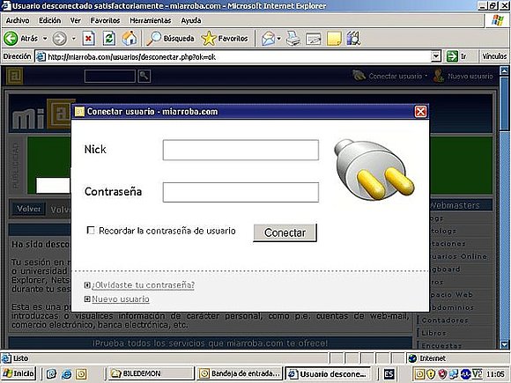Follow the ¿Olvidaste tu contraseña? link

click(x=143, y=285)
